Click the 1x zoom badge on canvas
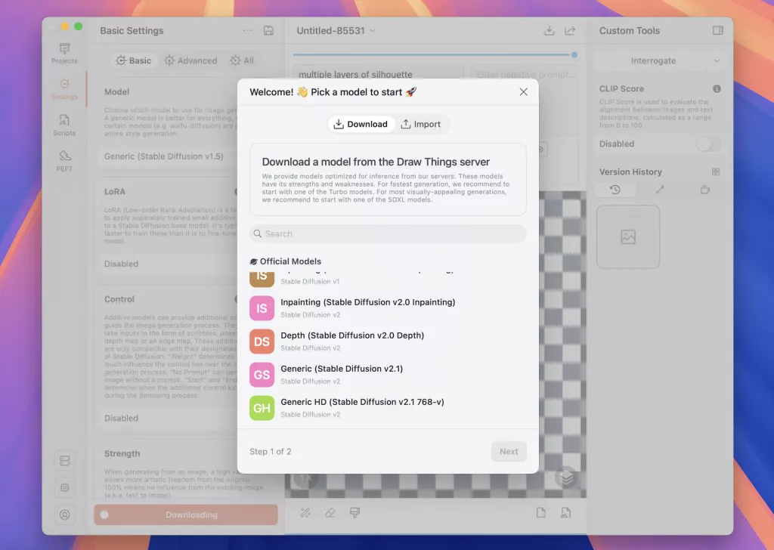The height and width of the screenshot is (550, 774). [x=306, y=478]
